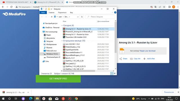Open the Файл menu tab
The image size is (180, 101).
click(x=43, y=12)
